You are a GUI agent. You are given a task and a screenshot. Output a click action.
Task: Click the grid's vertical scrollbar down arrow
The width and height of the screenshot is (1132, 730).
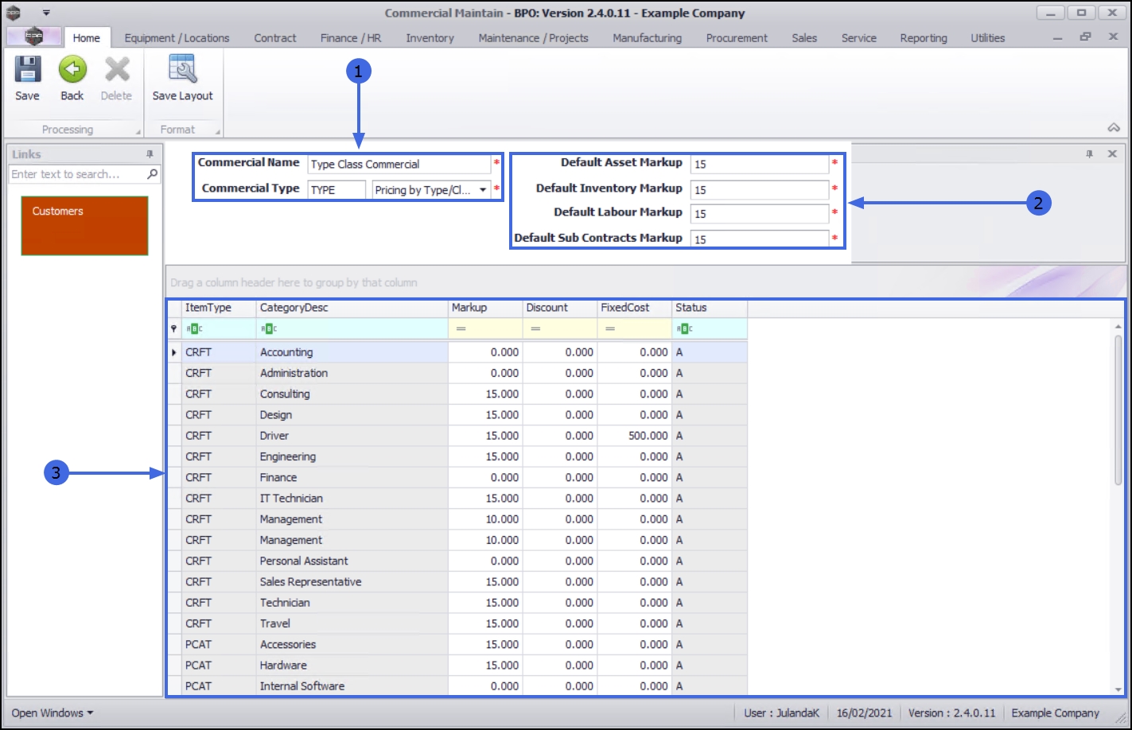point(1118,689)
